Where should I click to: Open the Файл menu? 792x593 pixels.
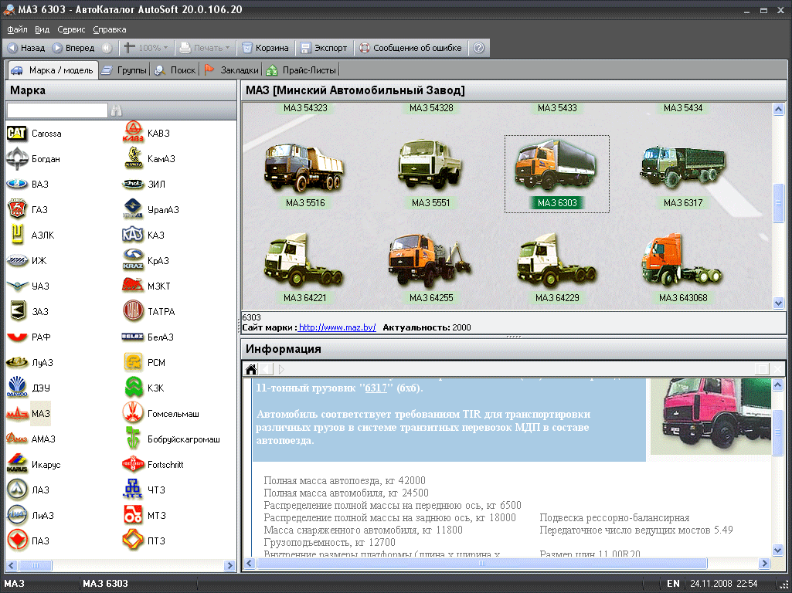17,29
